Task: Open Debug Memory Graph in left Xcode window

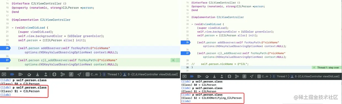Action: tap(63, 74)
